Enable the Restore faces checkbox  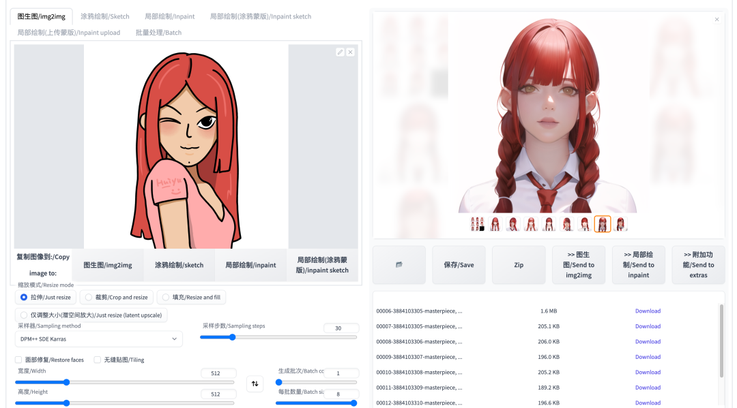18,360
